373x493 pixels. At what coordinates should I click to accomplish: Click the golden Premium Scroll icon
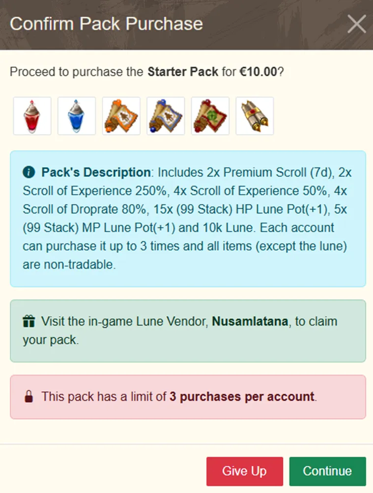tap(255, 116)
